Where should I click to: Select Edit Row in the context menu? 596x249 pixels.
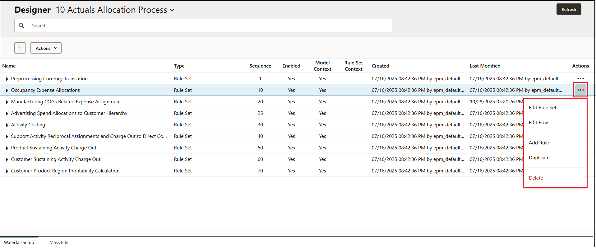(538, 122)
